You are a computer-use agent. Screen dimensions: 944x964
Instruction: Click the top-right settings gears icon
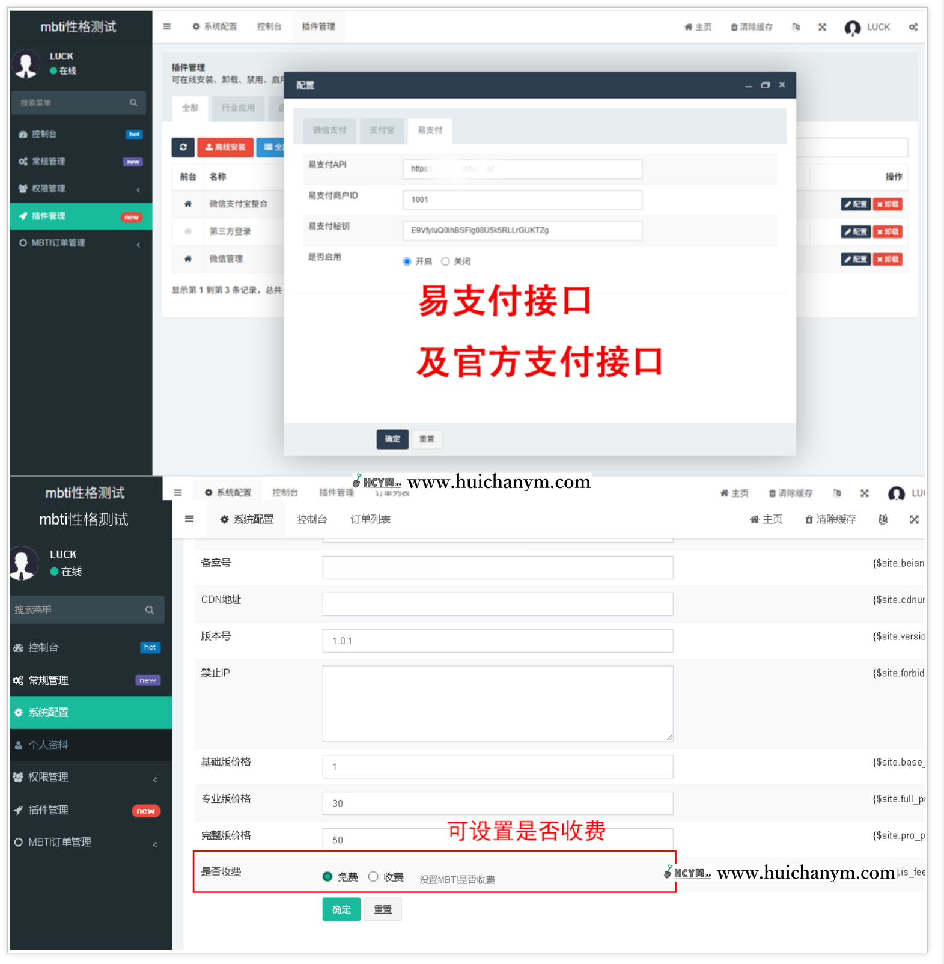coord(913,27)
